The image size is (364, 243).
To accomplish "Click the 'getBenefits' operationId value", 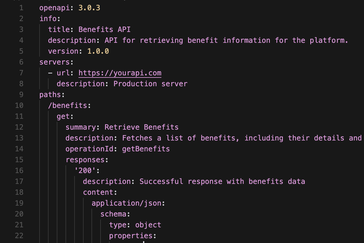I will pyautogui.click(x=146, y=149).
